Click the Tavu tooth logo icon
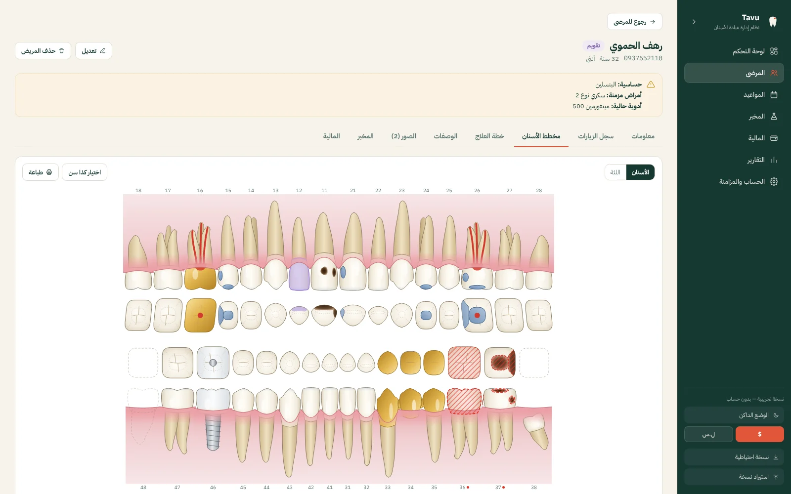This screenshot has height=494, width=791. tap(773, 22)
